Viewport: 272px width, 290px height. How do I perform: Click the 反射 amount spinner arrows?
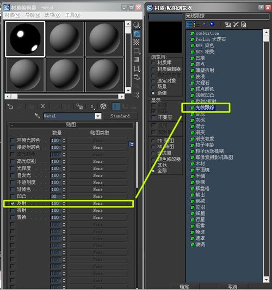64,204
